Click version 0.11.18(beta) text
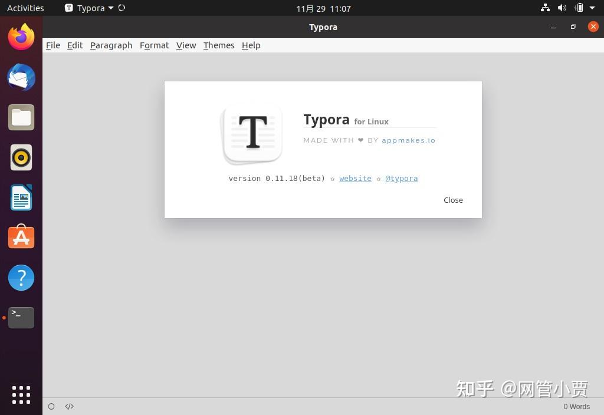The width and height of the screenshot is (604, 415). point(277,178)
